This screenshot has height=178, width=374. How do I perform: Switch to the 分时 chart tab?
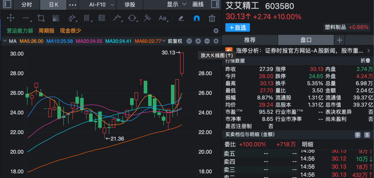click(x=26, y=5)
